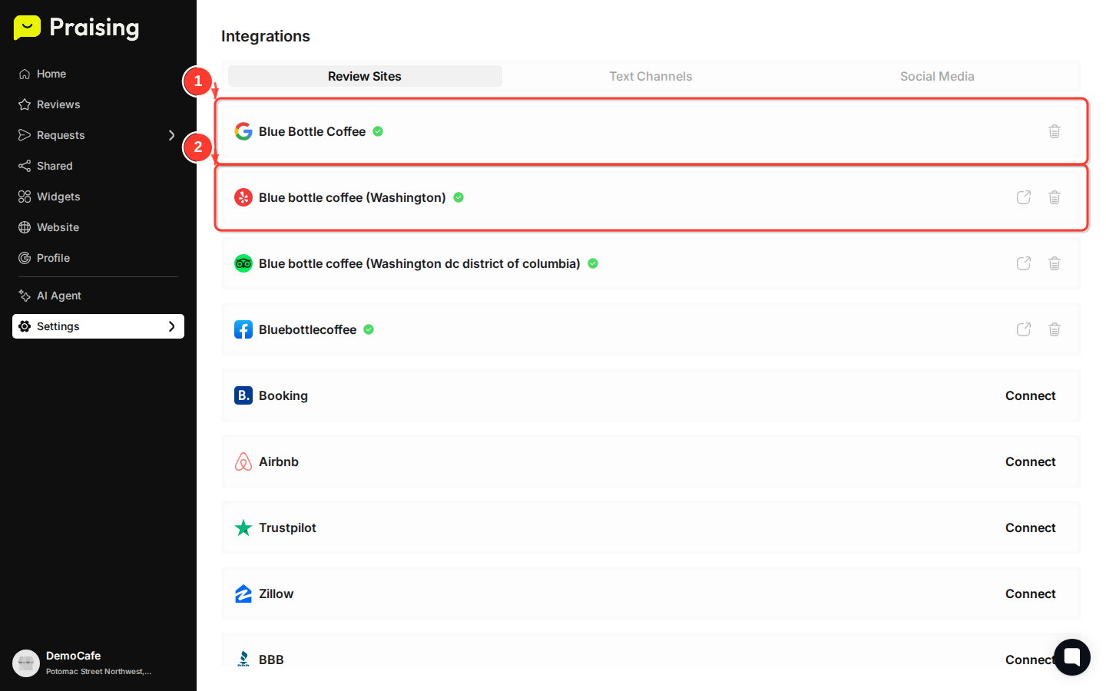Connect Trustpilot
Image resolution: width=1106 pixels, height=691 pixels.
tap(1030, 527)
